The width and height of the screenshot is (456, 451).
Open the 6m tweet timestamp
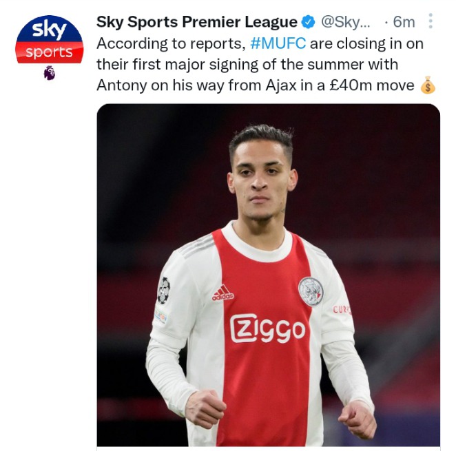(404, 22)
